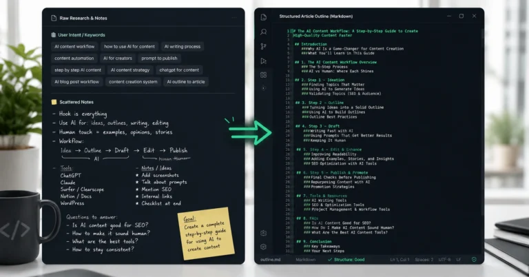Click the '## 8. FAQs' heading line
This screenshot has width=529, height=277.
pos(307,218)
